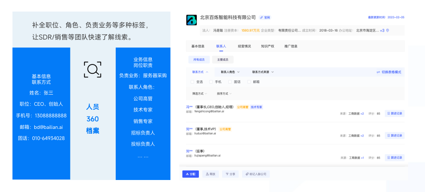This screenshot has width=425, height=192.
Task: Click 技术专家 tag on 冯** row
Action: (256, 107)
